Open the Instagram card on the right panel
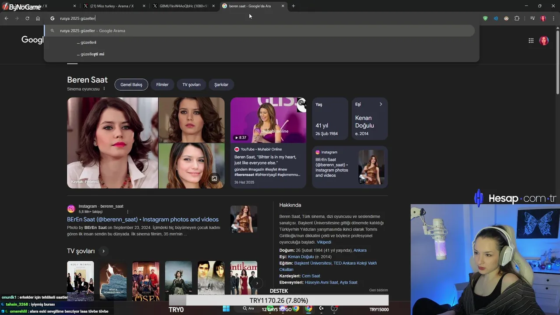This screenshot has height=315, width=560. [350, 167]
